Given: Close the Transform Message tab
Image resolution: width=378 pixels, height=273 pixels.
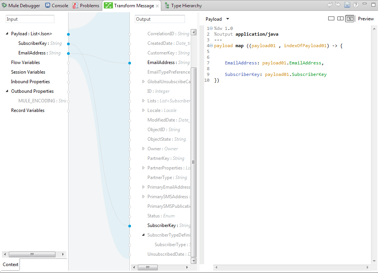Looking at the screenshot, I should tap(157, 6).
